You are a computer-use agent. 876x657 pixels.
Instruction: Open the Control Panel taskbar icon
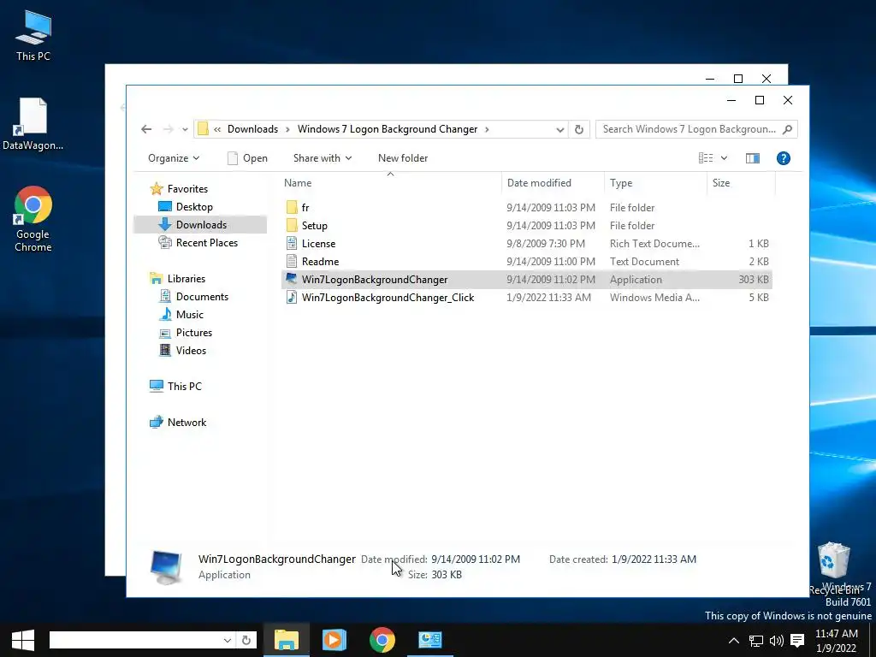click(430, 640)
